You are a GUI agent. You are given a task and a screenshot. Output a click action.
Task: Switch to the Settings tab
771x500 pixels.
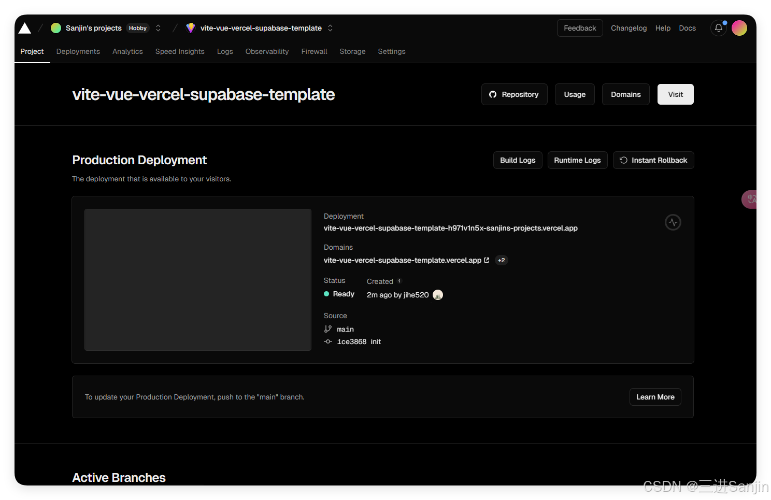click(392, 51)
